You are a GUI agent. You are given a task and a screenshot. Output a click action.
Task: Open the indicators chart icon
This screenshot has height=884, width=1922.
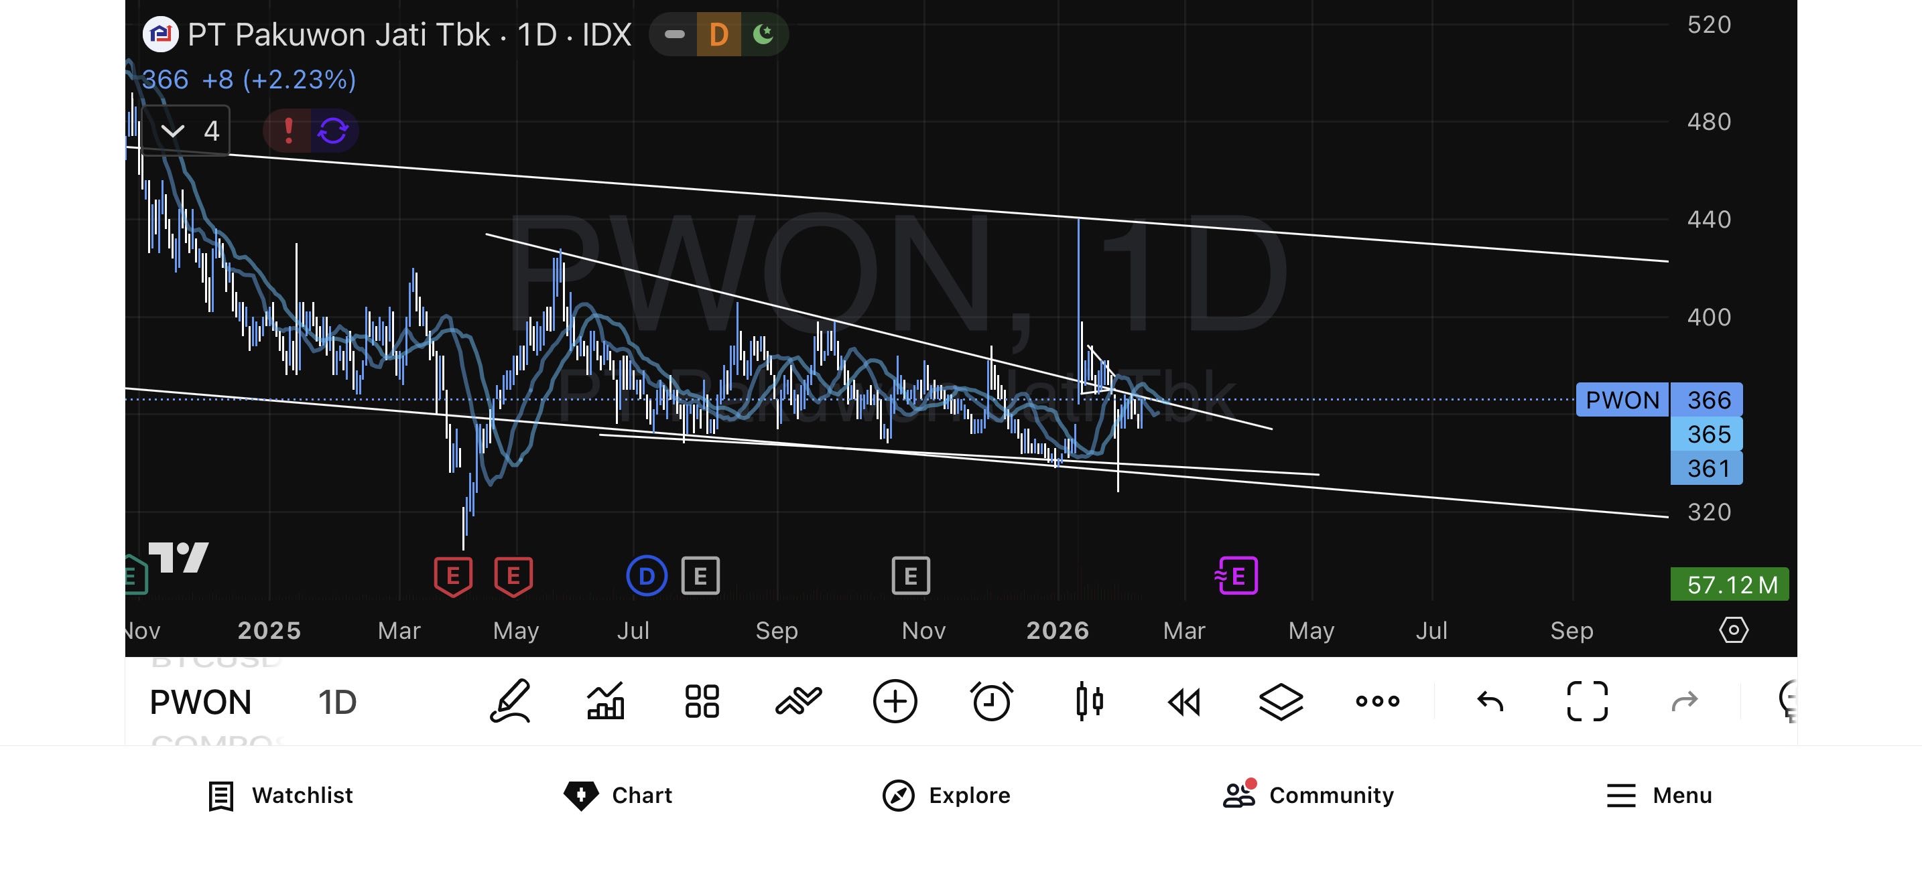pyautogui.click(x=606, y=701)
